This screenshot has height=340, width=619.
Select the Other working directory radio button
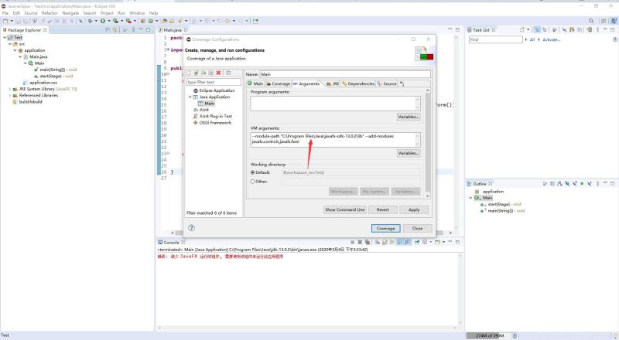pyautogui.click(x=253, y=181)
